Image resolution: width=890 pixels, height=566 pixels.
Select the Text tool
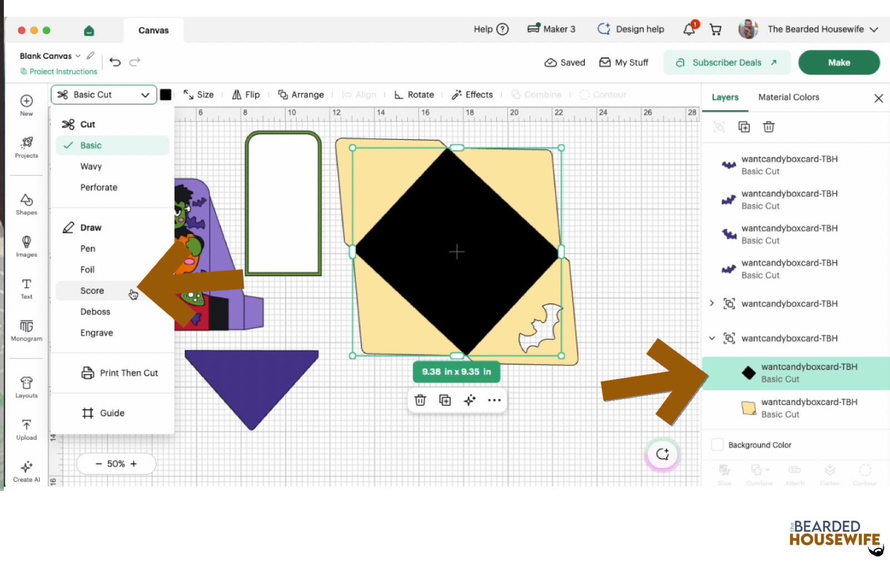coord(26,288)
